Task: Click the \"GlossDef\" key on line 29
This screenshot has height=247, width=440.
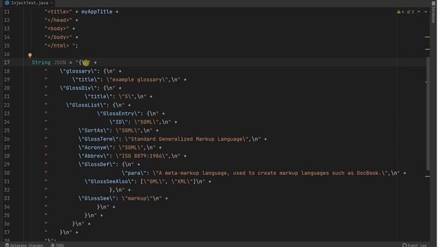Action: tap(97, 164)
